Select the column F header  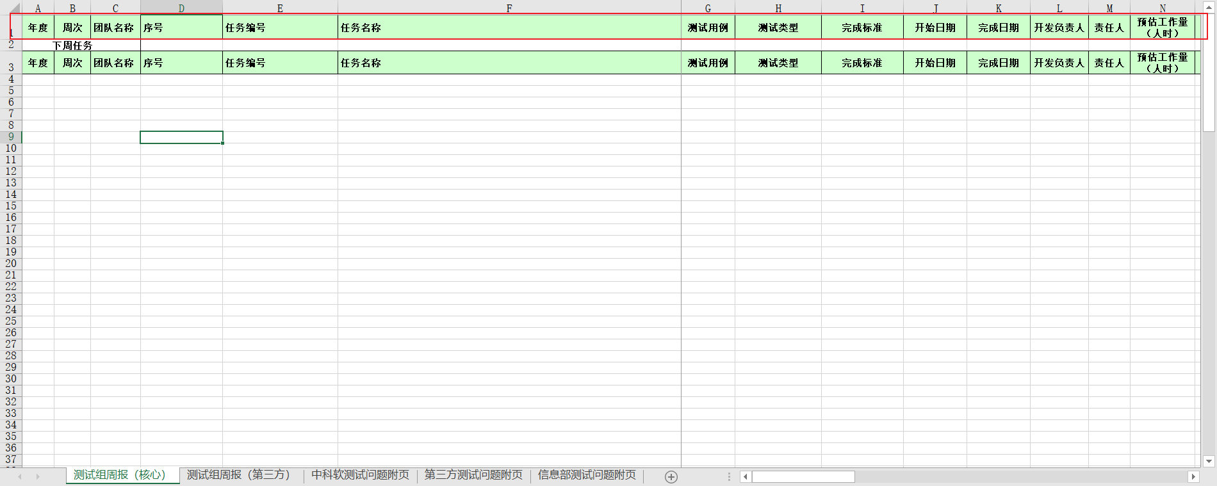[x=509, y=8]
